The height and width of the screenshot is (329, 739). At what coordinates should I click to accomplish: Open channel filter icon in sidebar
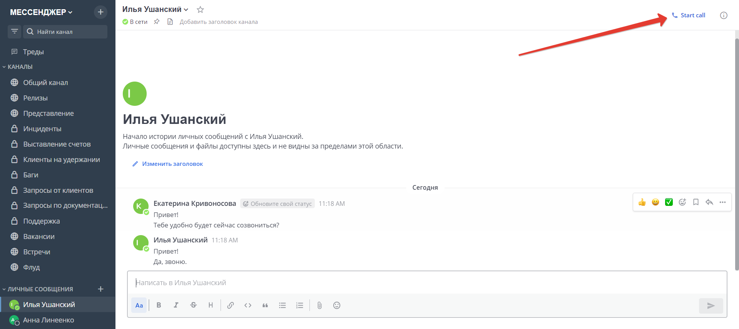pos(15,32)
